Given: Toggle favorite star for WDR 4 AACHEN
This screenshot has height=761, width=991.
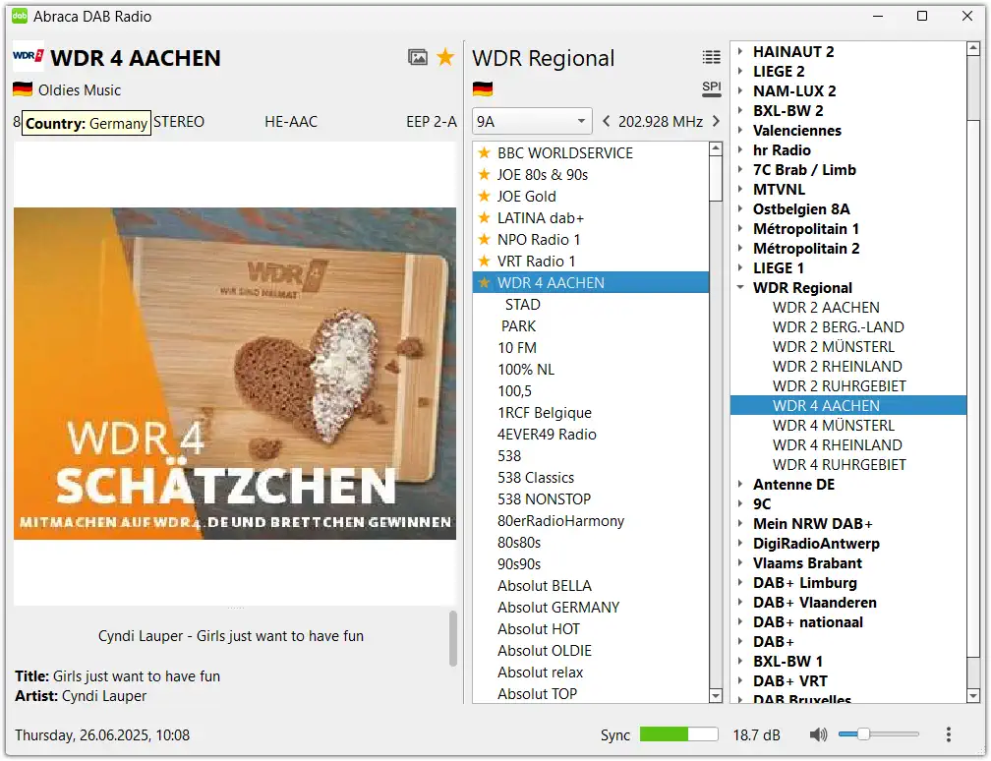Looking at the screenshot, I should pyautogui.click(x=445, y=57).
